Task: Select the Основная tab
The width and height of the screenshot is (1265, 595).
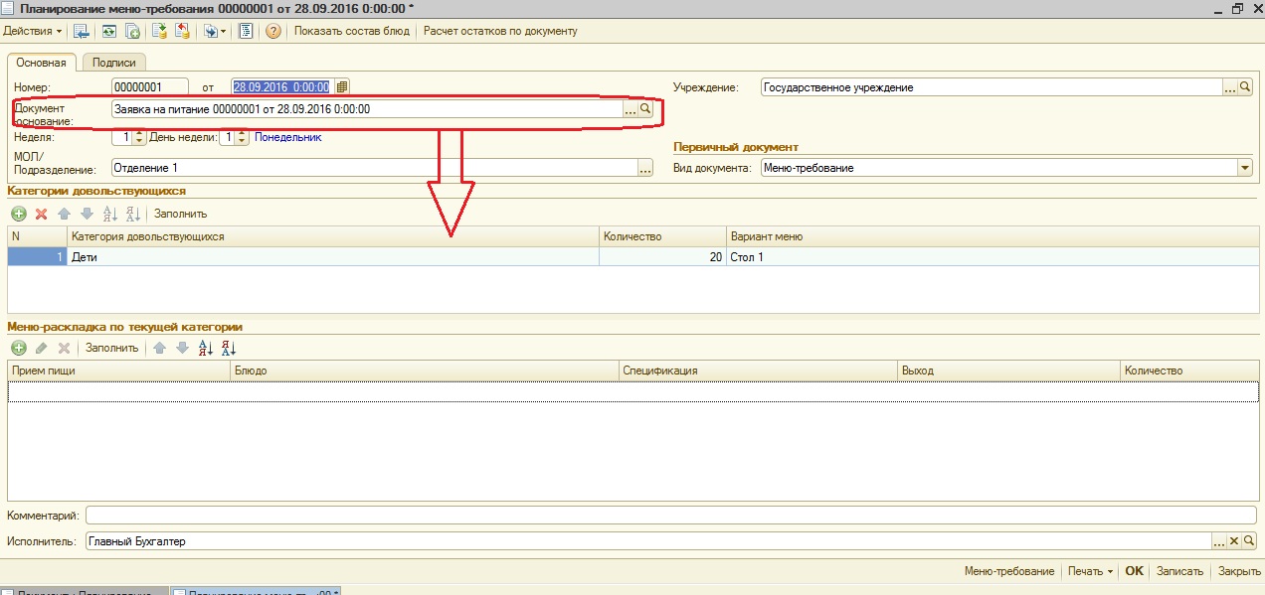Action: [41, 63]
